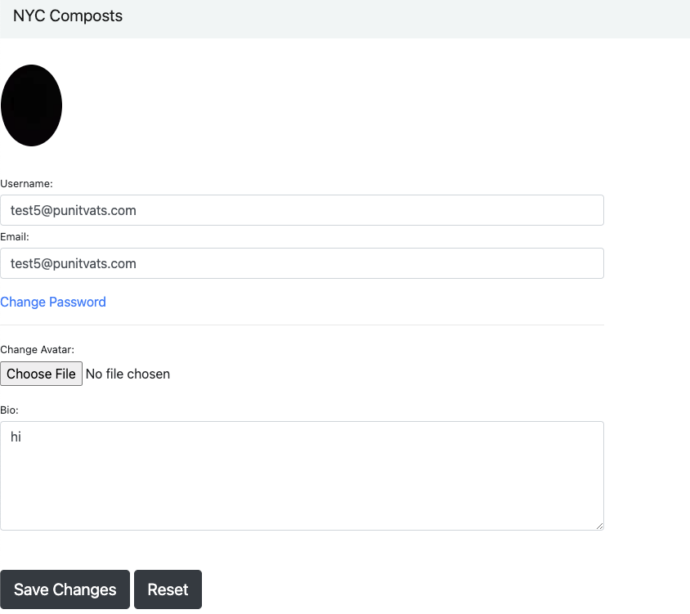Open the Change Password link
Viewport: 690px width, 614px height.
click(x=53, y=302)
